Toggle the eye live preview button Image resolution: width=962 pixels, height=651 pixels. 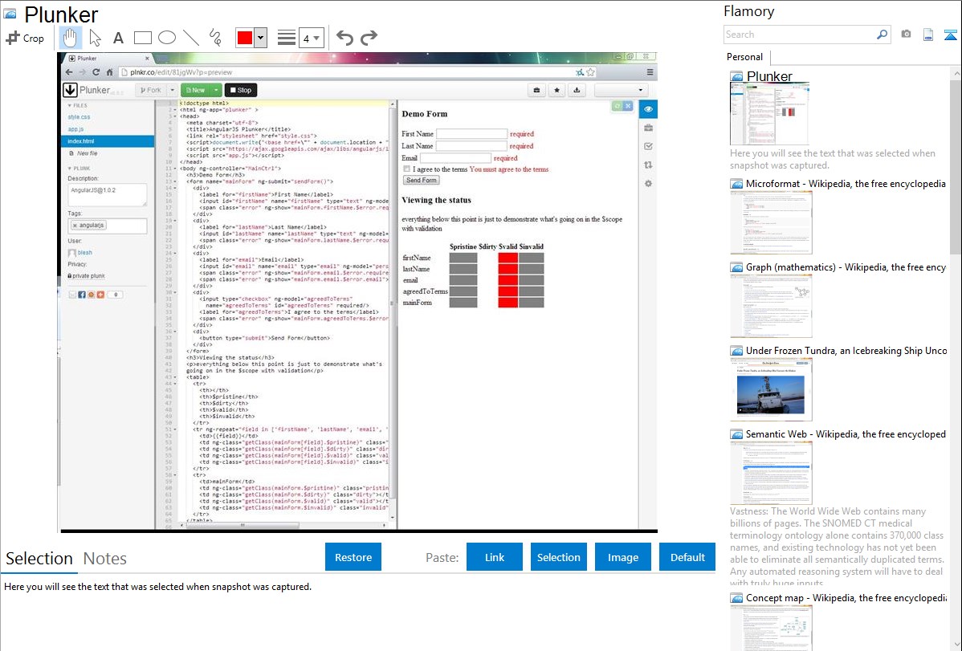point(649,109)
